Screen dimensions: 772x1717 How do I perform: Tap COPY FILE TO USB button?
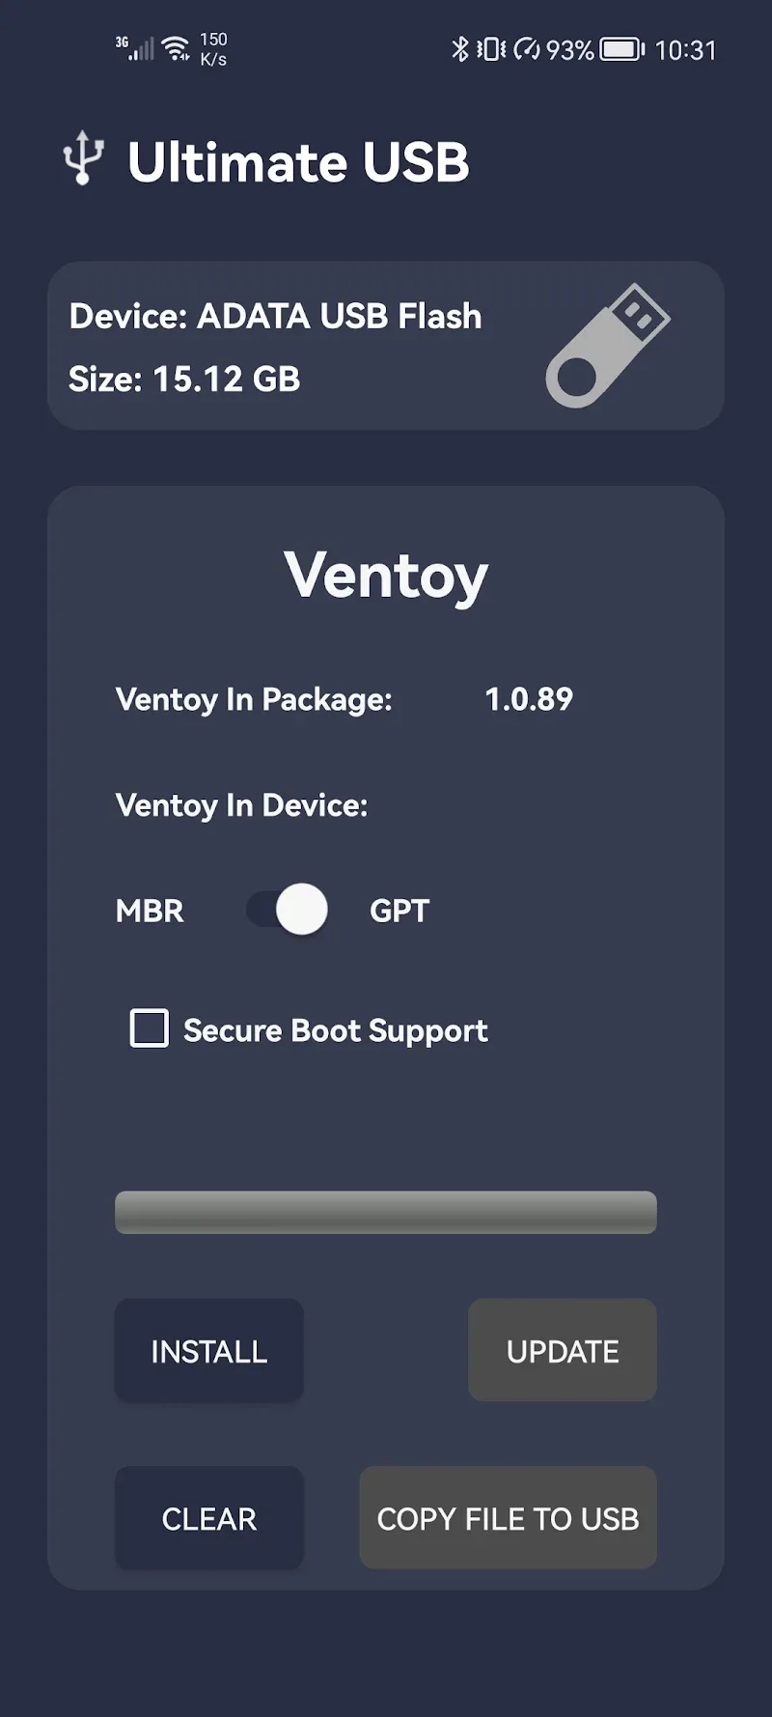[508, 1518]
